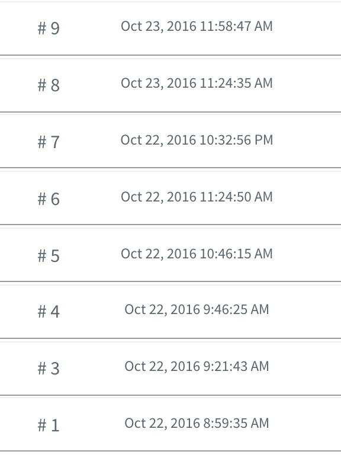Click the 9:21:43 AM build timestamp
Viewport: 341px width, 461px height.
click(x=197, y=366)
